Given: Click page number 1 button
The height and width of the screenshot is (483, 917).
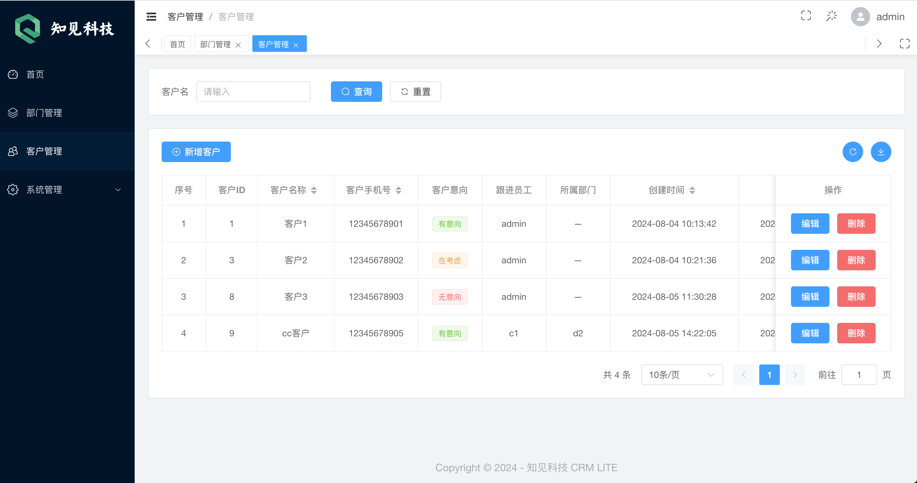Looking at the screenshot, I should [769, 374].
